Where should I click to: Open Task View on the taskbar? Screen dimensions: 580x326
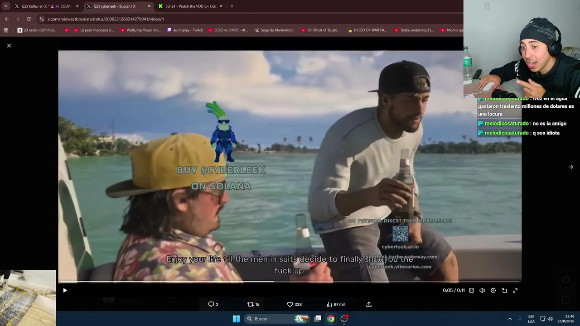tap(318, 319)
